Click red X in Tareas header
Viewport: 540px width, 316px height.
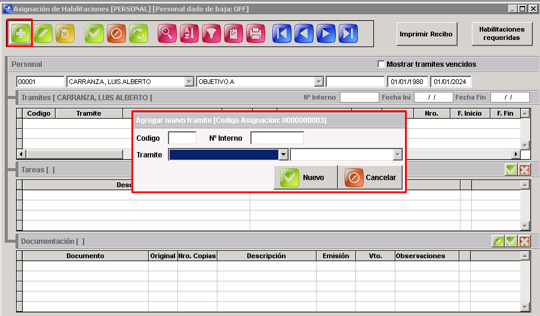524,169
